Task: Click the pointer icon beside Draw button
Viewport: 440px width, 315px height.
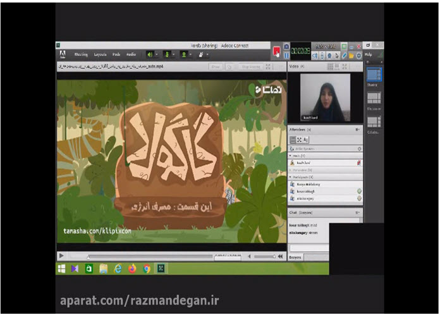Action: [x=229, y=67]
